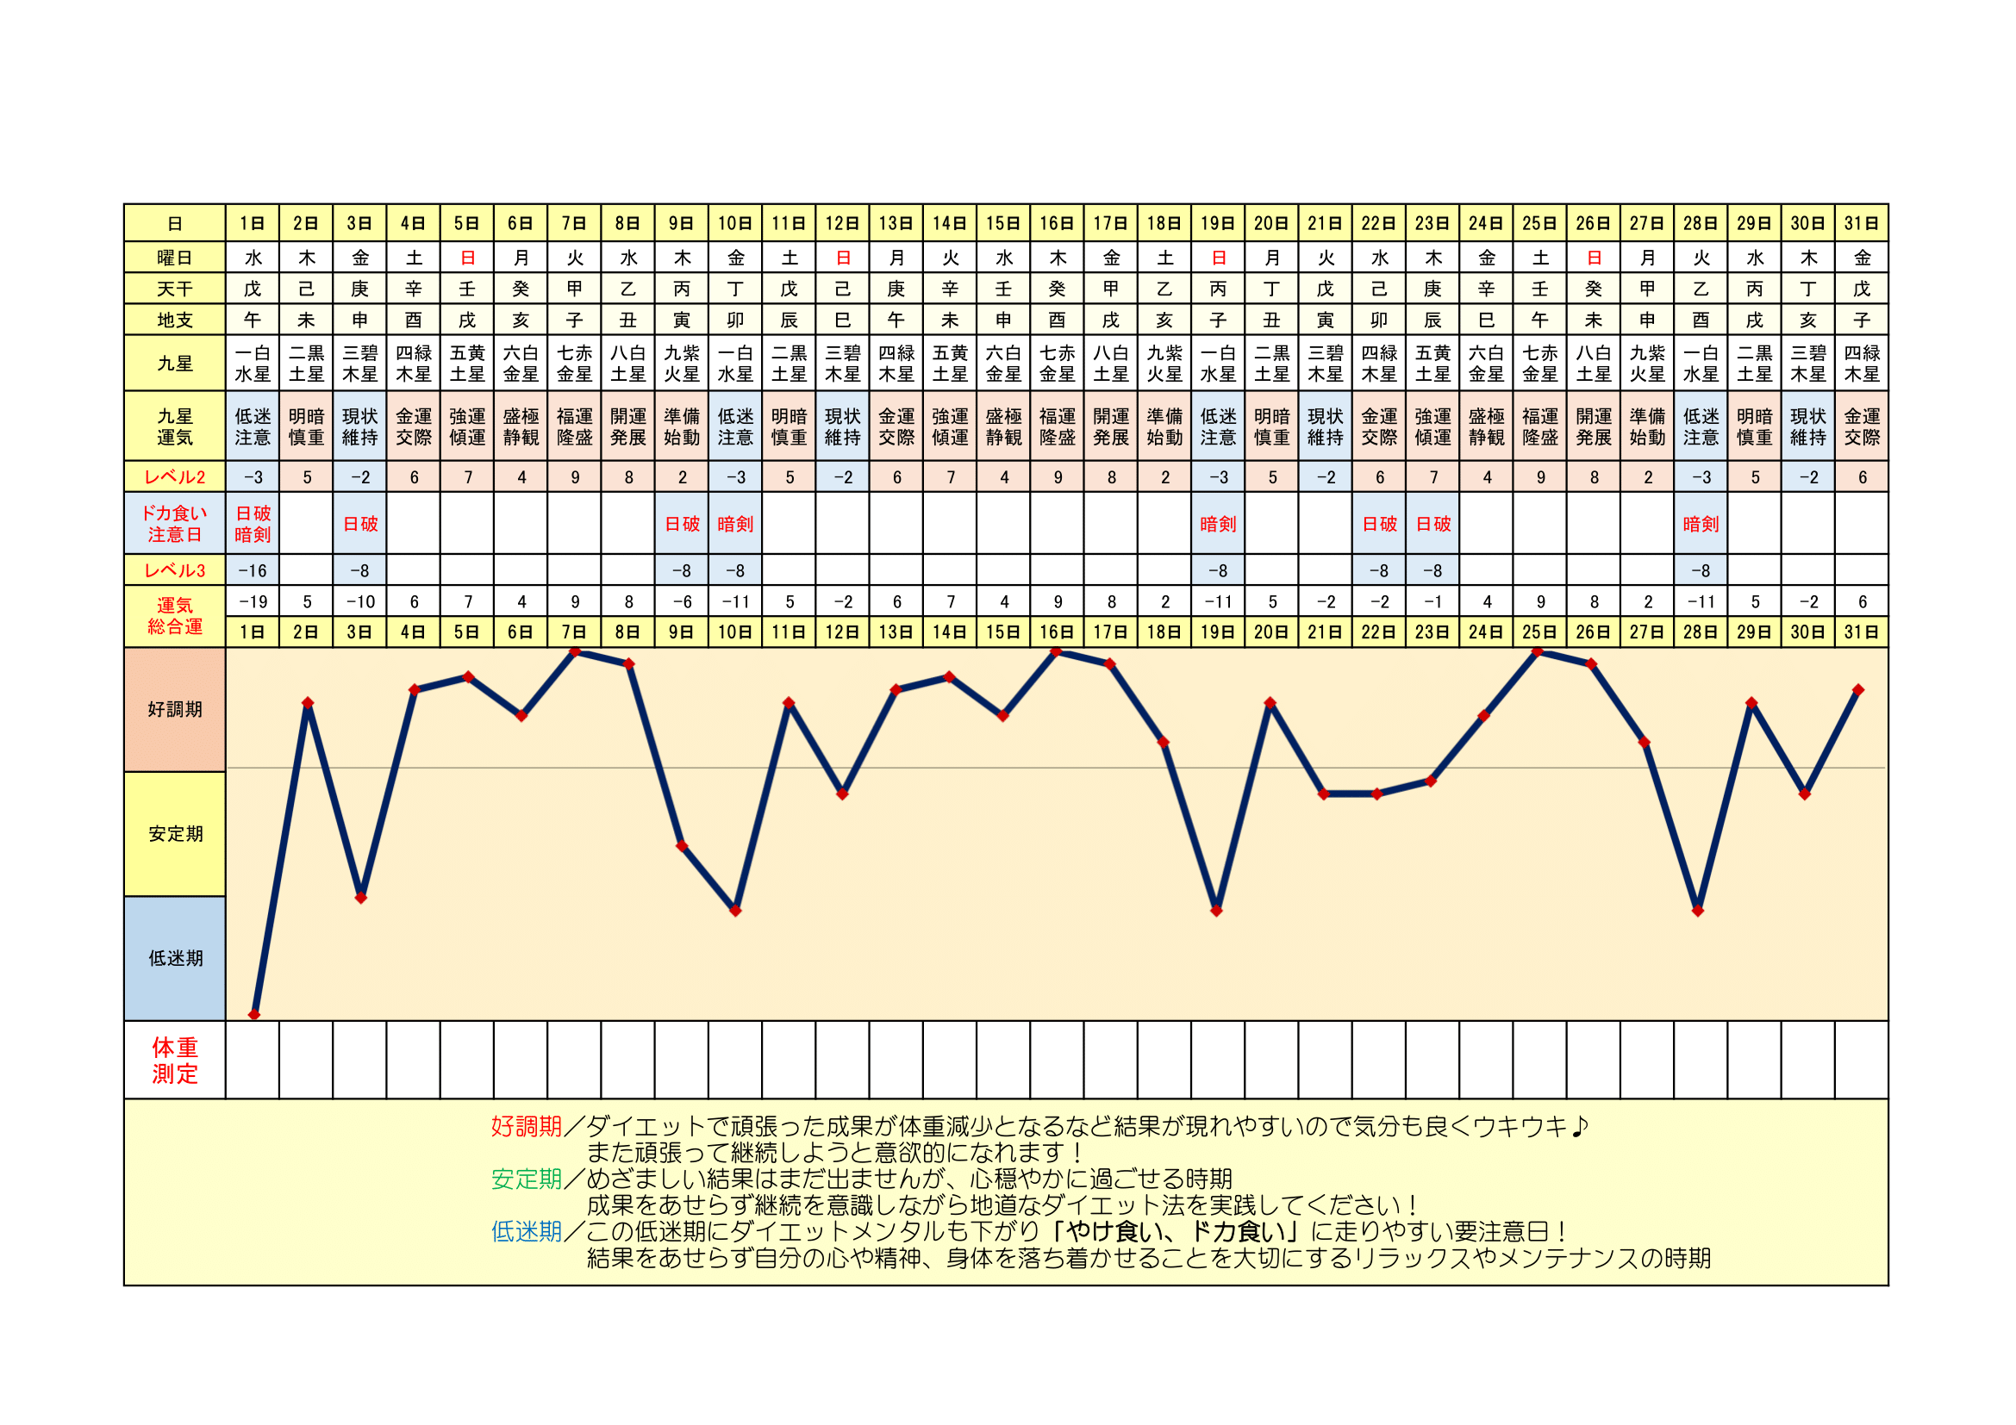Click the 運気総合運 row header
This screenshot has height=1425, width=2016.
[x=175, y=616]
